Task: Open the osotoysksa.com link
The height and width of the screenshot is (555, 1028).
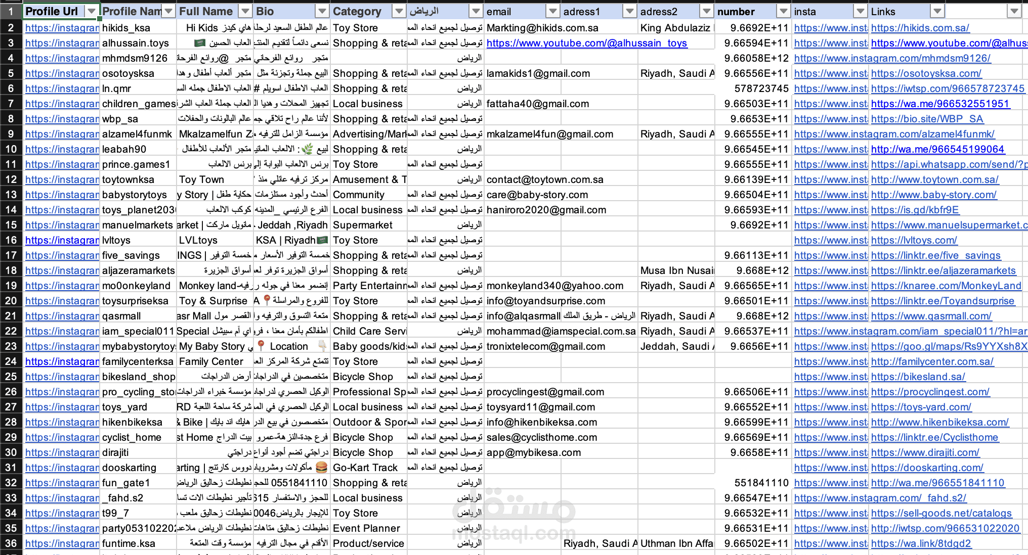Action: tap(926, 73)
